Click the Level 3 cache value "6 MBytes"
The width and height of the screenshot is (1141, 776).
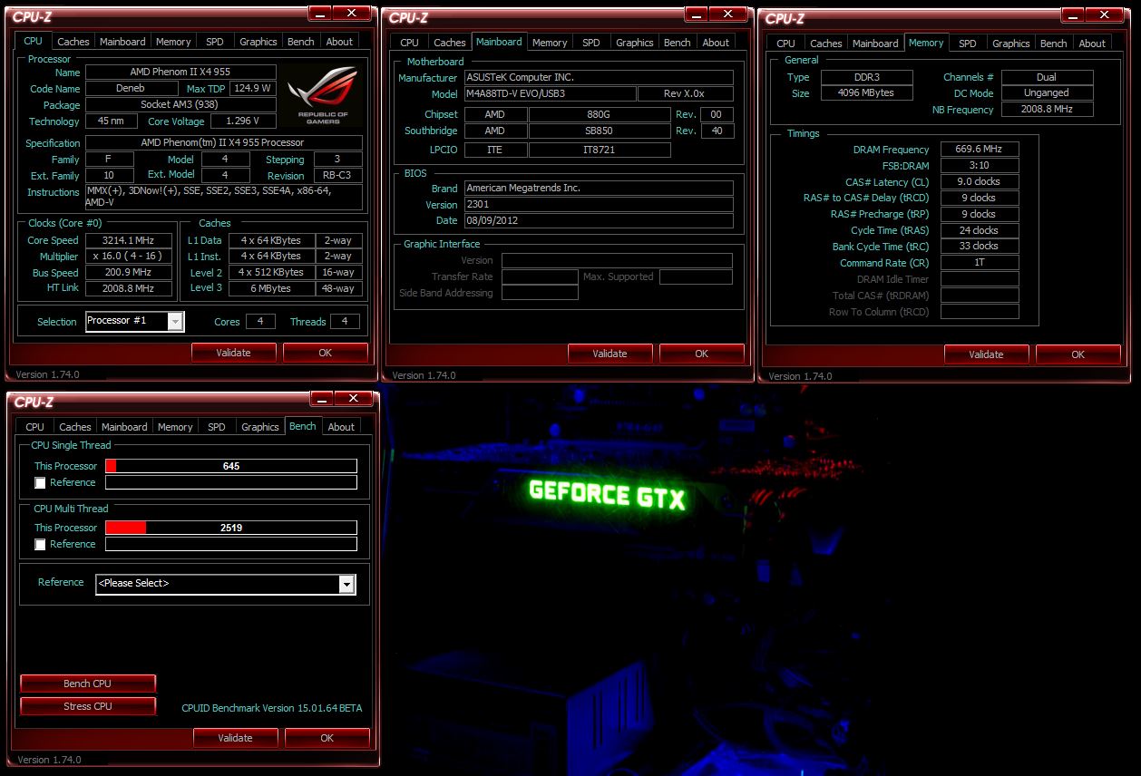point(271,288)
